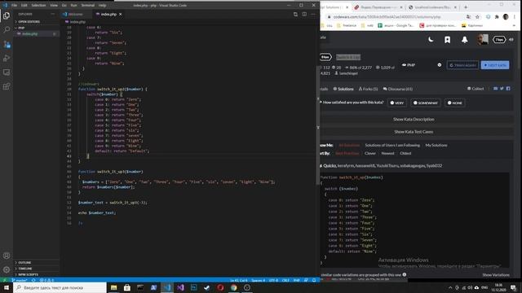This screenshot has width=522, height=293.
Task: Open Source Control view in VS Code
Action: point(7,44)
